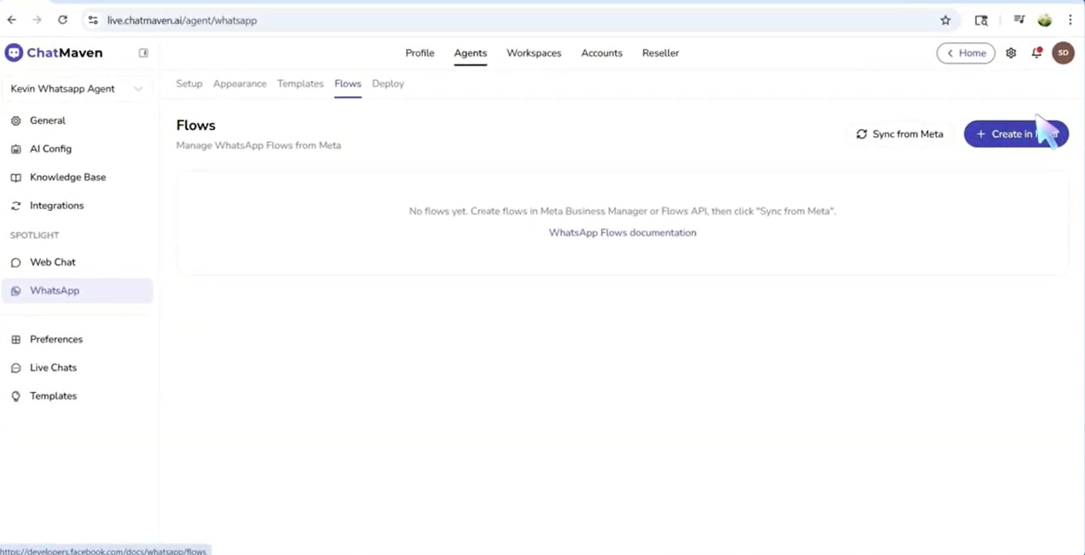The height and width of the screenshot is (555, 1085).
Task: Click the settings gear icon in header
Action: coord(1011,54)
